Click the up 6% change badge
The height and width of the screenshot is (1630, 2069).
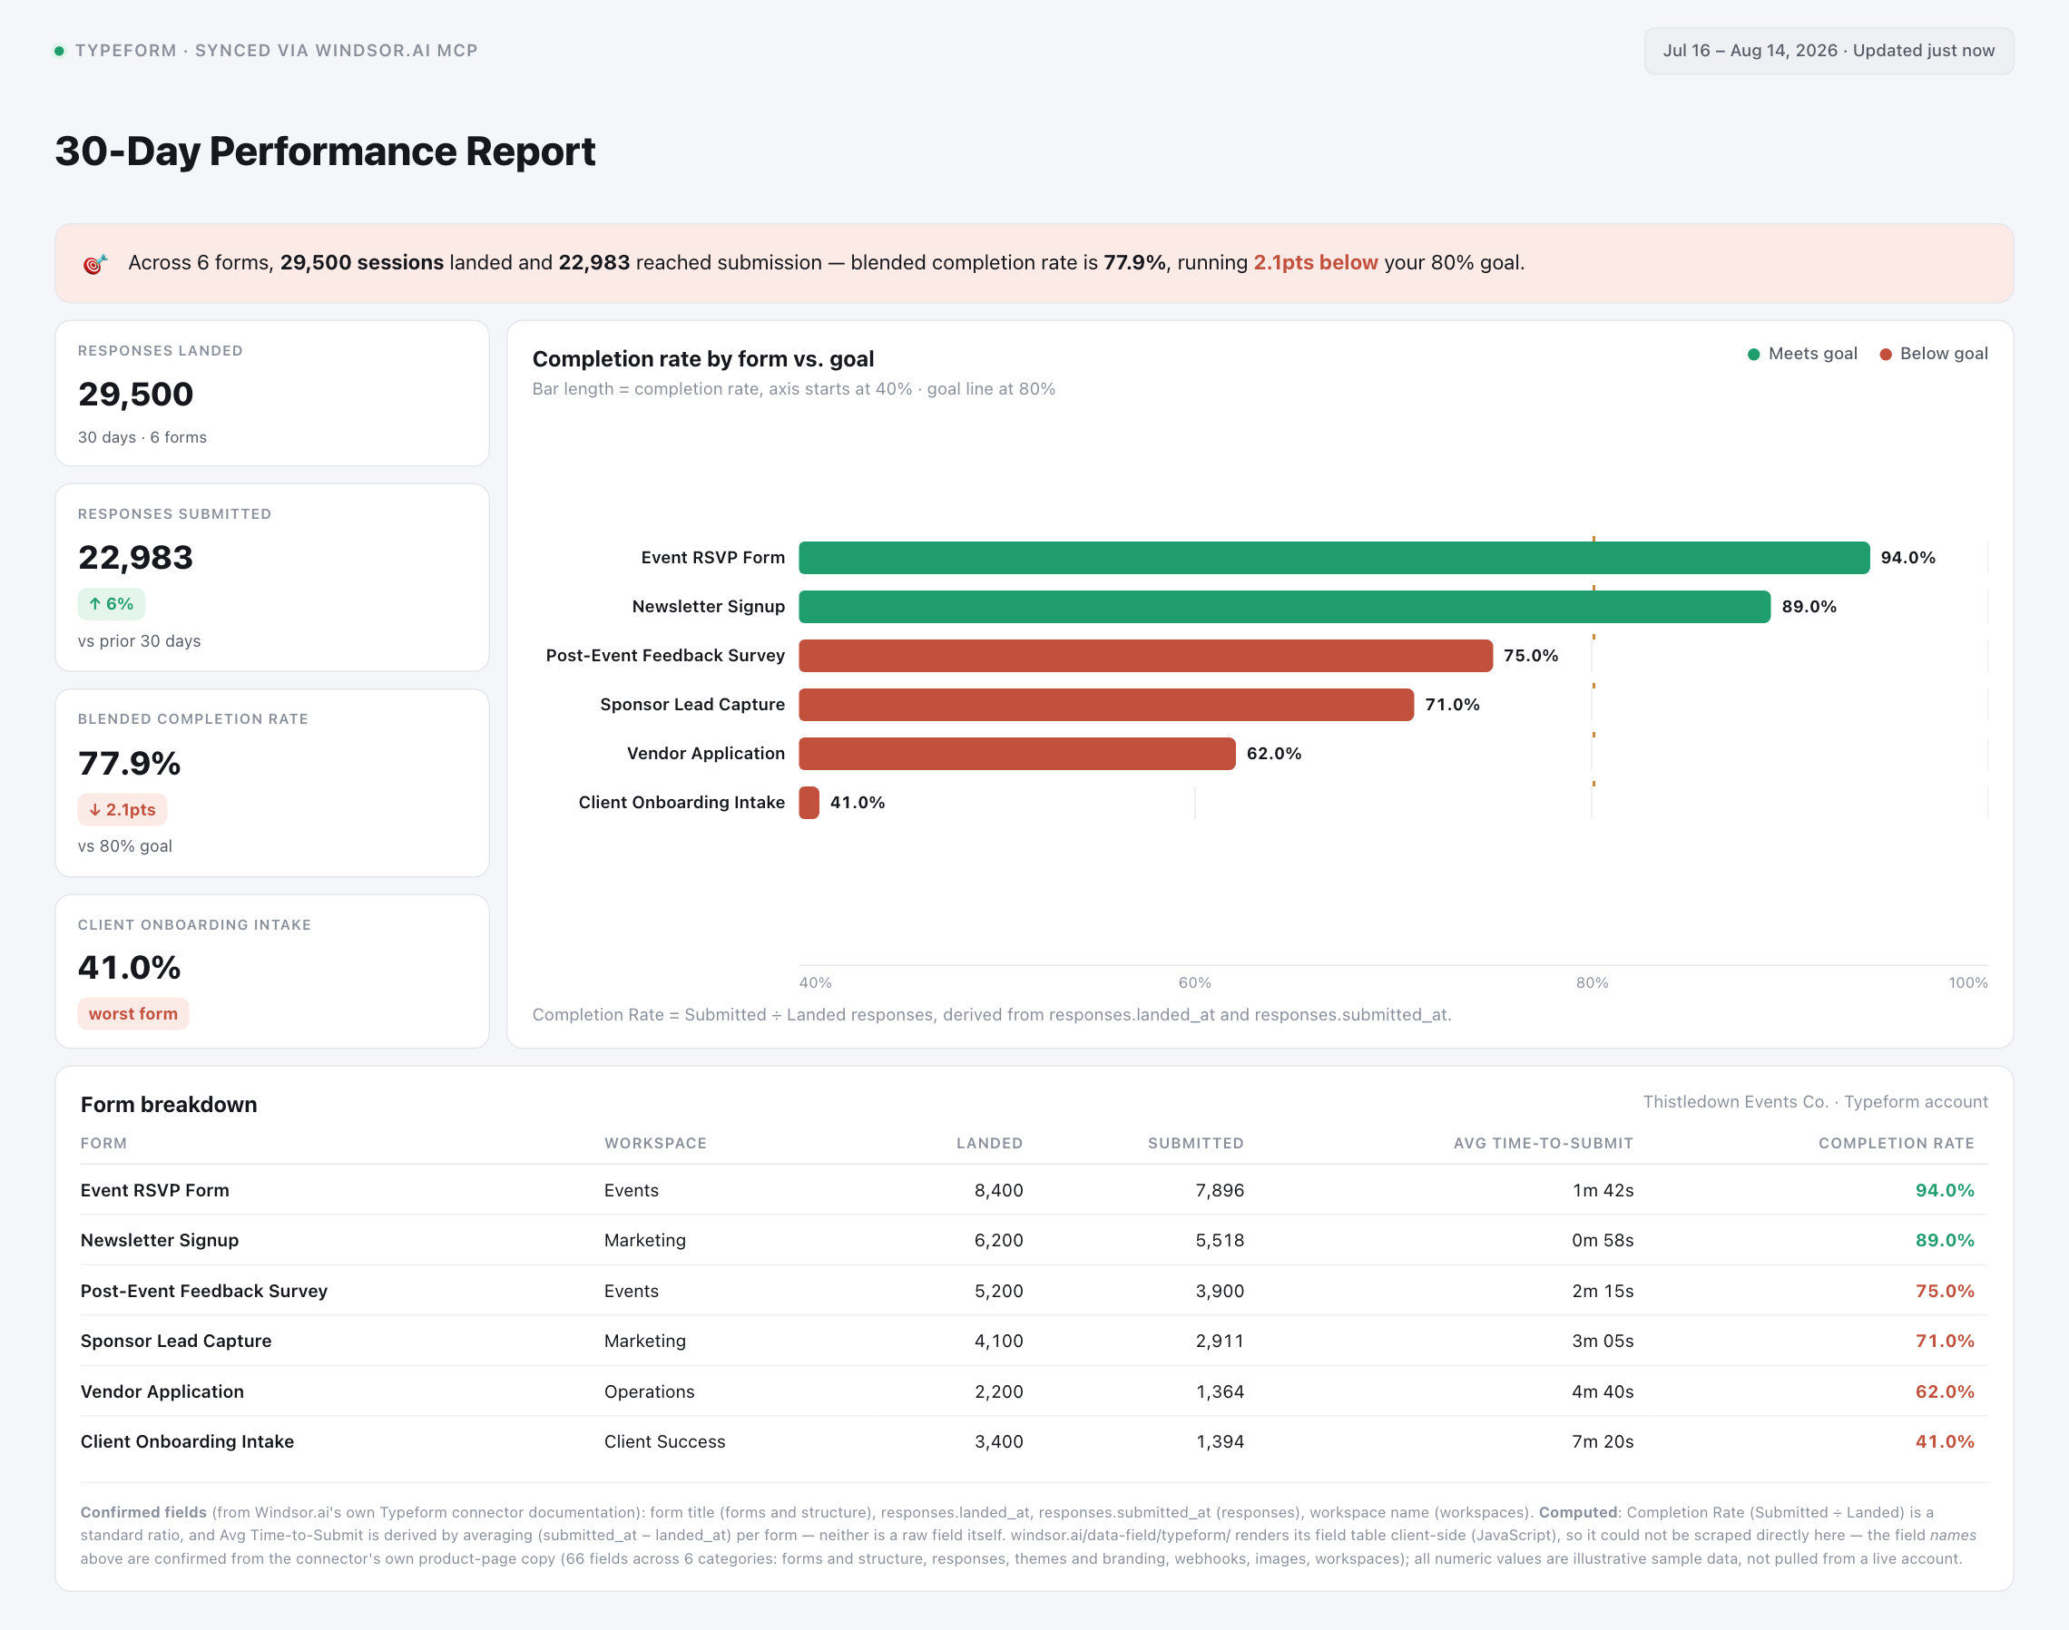(111, 604)
